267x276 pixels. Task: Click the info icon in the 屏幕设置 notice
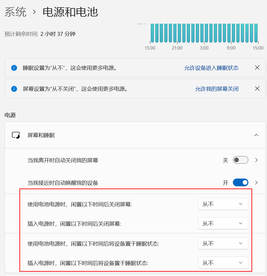click(14, 89)
